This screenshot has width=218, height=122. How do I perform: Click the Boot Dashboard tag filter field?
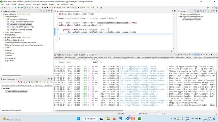click(27, 85)
